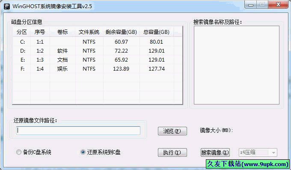Click the Execute (Y) button
The width and height of the screenshot is (291, 170).
click(172, 152)
